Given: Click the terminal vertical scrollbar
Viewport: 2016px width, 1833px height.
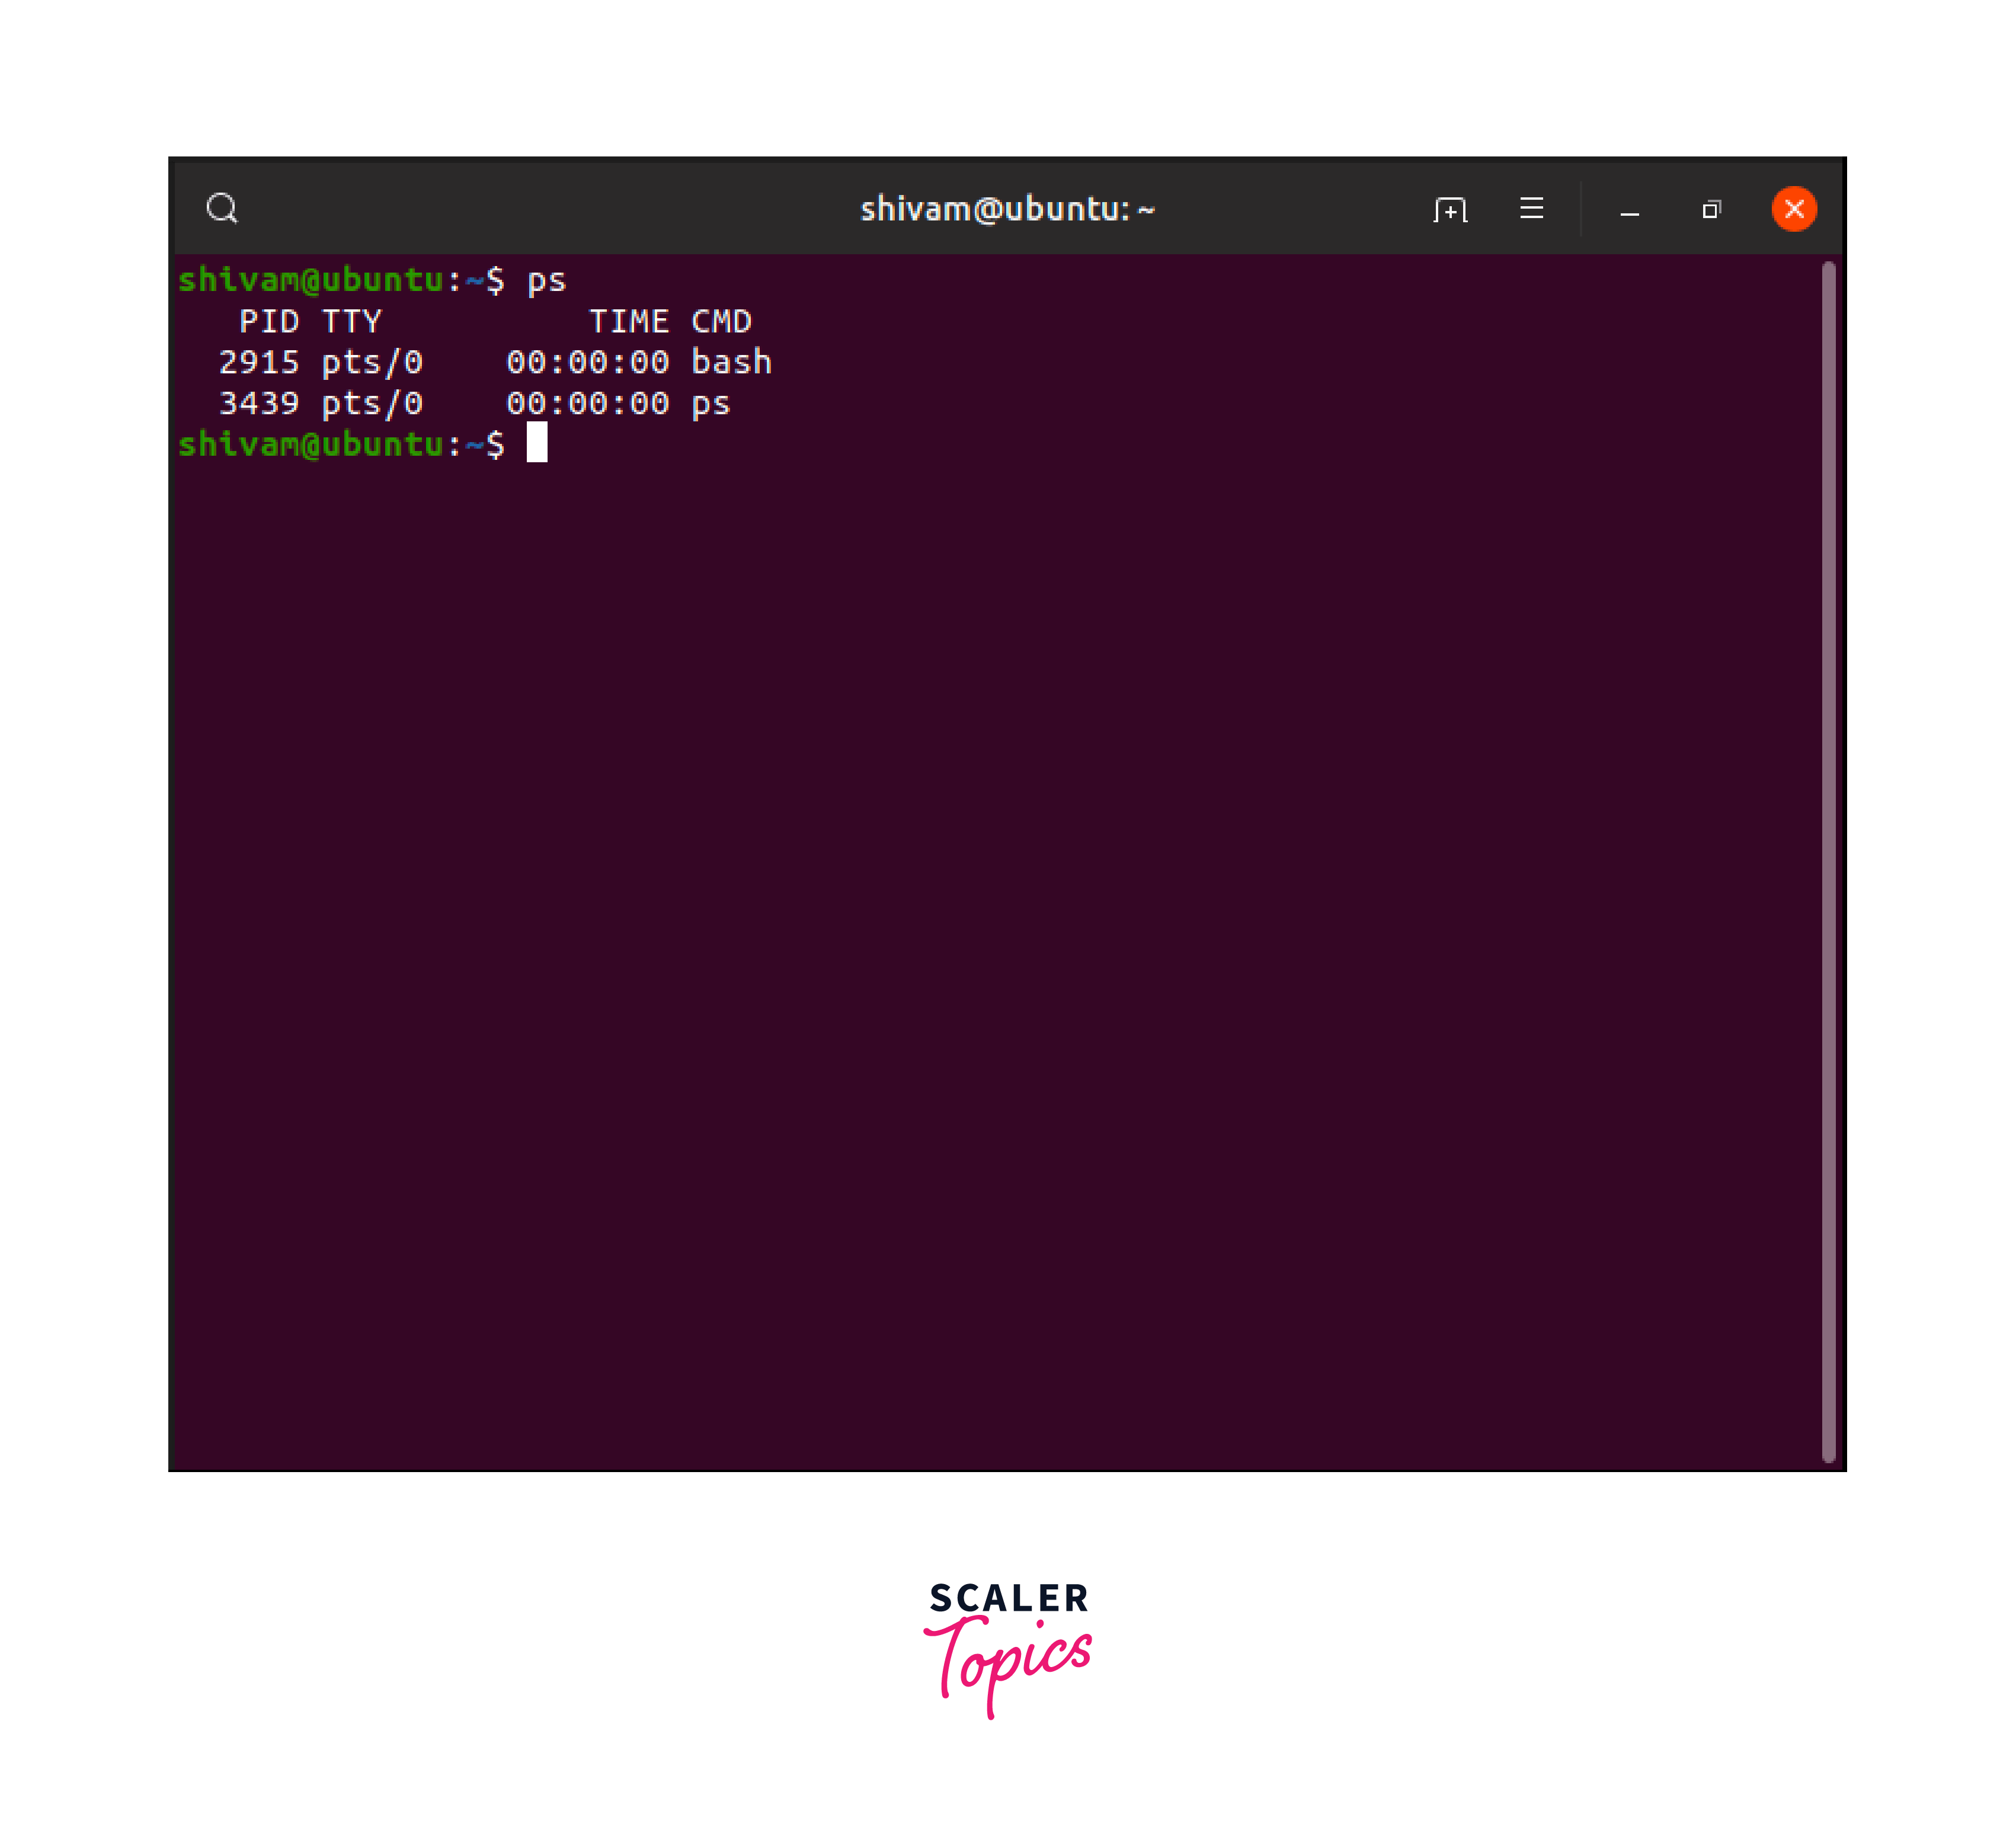Looking at the screenshot, I should coord(1828,860).
